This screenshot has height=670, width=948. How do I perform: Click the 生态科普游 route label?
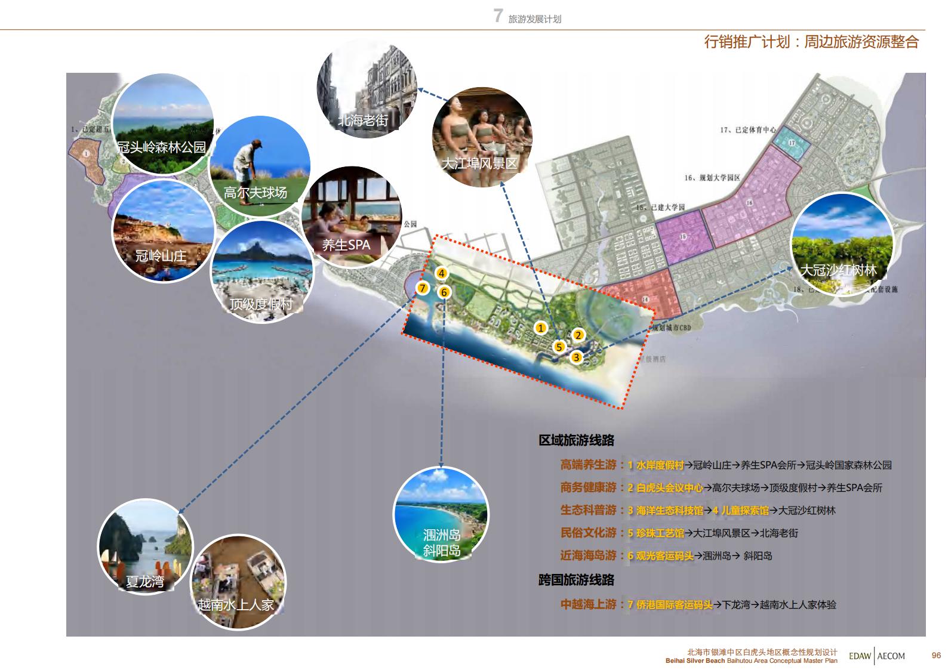[588, 510]
